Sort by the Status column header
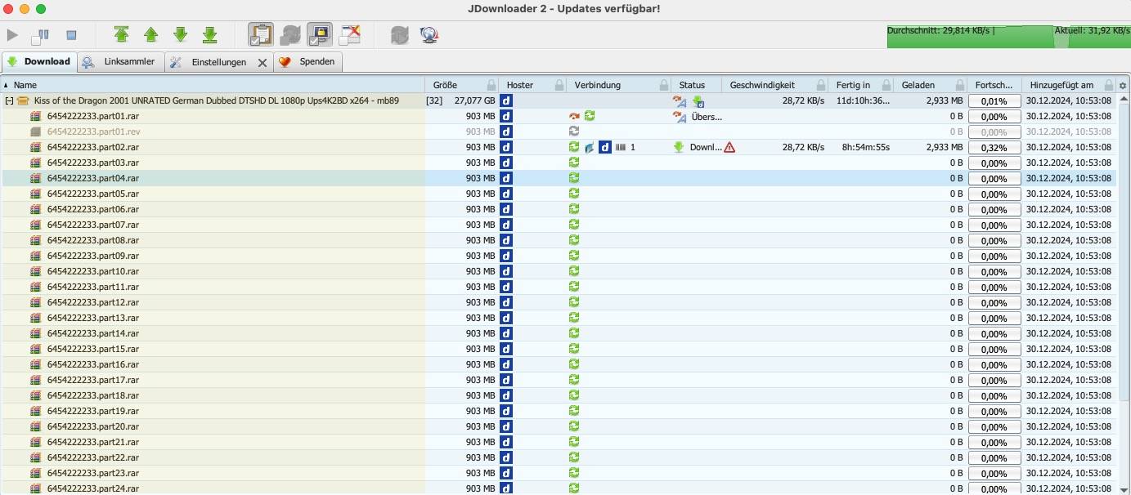Image resolution: width=1131 pixels, height=495 pixels. 697,85
